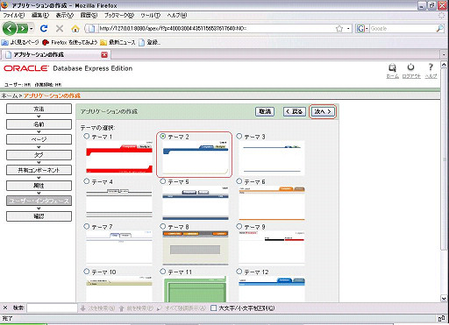The image size is (449, 325).
Task: Bookmark this page with the star icon
Action: click(x=339, y=29)
